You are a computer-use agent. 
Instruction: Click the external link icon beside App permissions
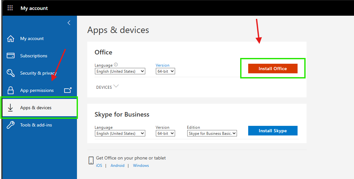click(x=68, y=90)
